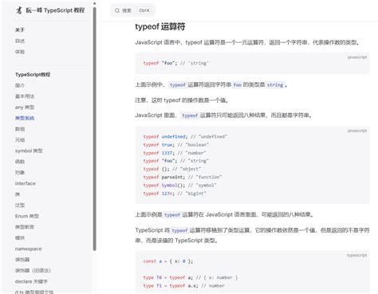Open the Enum 类型 chapter
Screen dimensions: 378x294
click(27, 216)
